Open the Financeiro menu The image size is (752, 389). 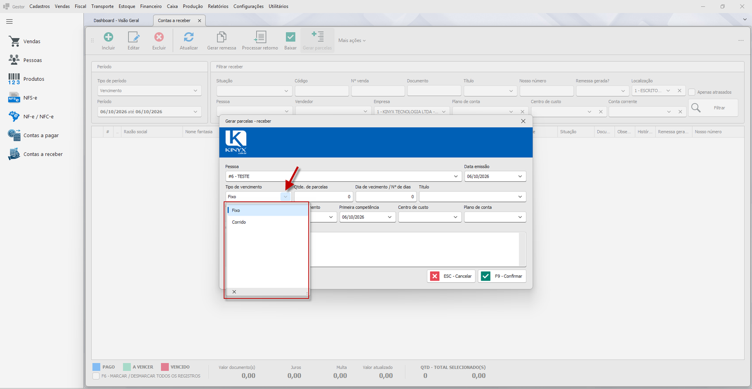pyautogui.click(x=151, y=7)
